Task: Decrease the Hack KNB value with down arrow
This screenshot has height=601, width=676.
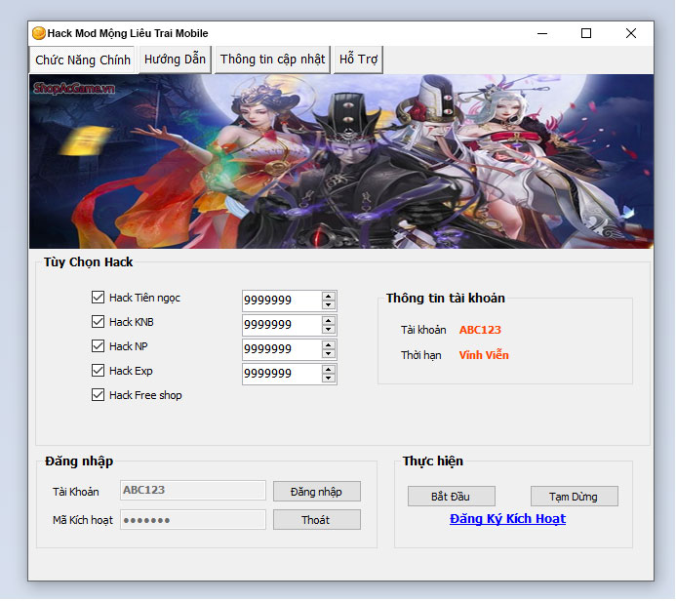Action: [x=329, y=330]
